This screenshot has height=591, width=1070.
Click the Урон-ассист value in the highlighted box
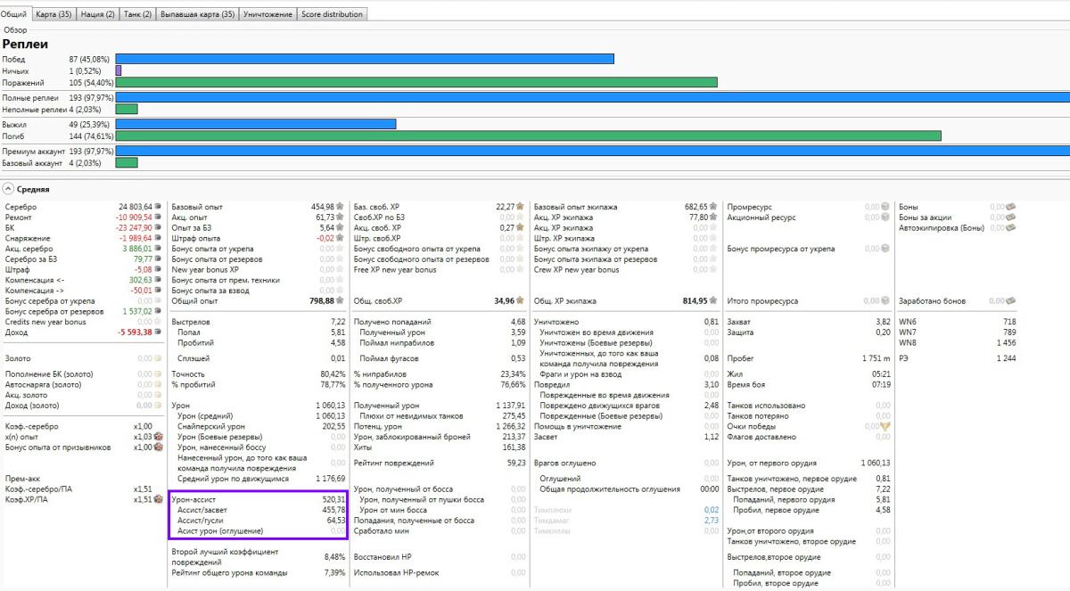point(333,500)
